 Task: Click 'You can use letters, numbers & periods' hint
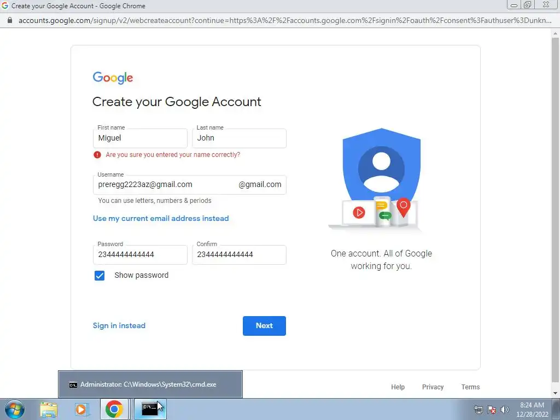[x=155, y=200]
